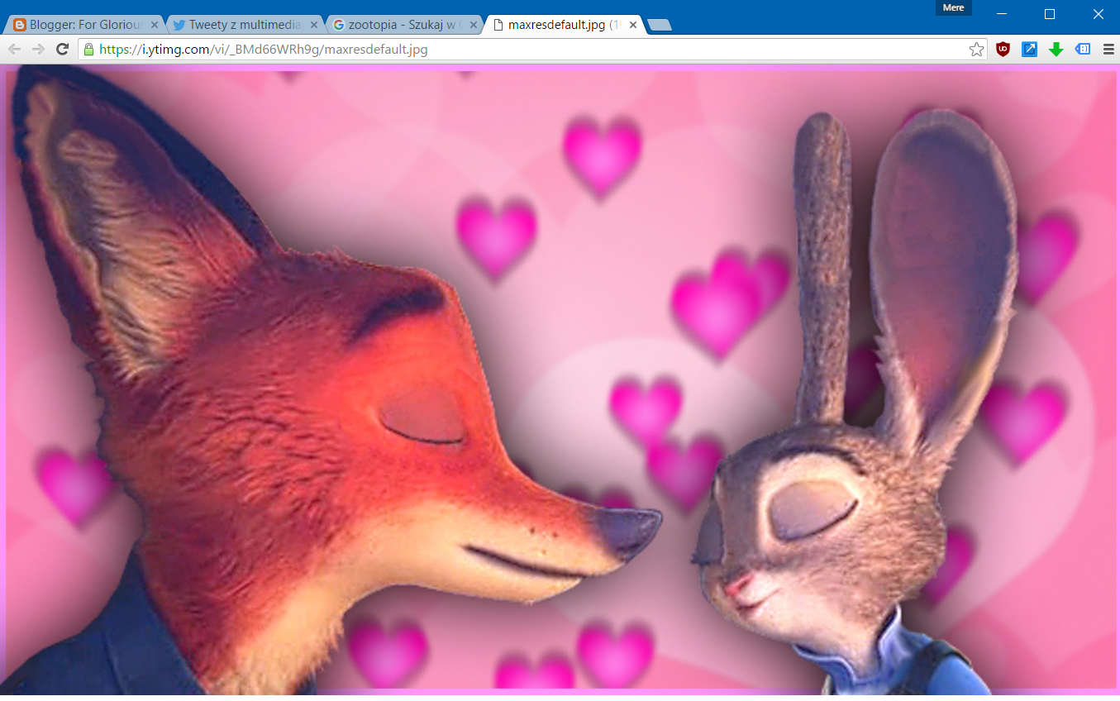Go back to the previous page

[14, 50]
